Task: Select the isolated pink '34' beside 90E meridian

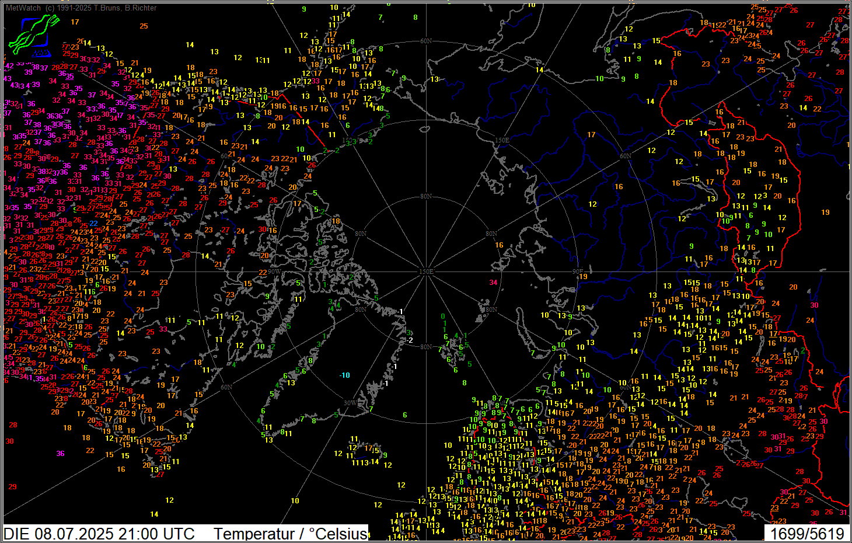Action: [493, 282]
